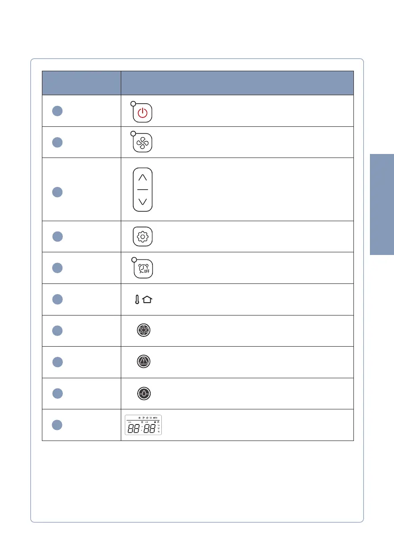Click the digital display with 88:88
Screen dimensions: 394x550
[143, 425]
